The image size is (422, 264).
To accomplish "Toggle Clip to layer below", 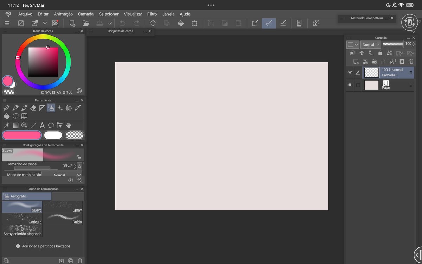I will (352, 53).
